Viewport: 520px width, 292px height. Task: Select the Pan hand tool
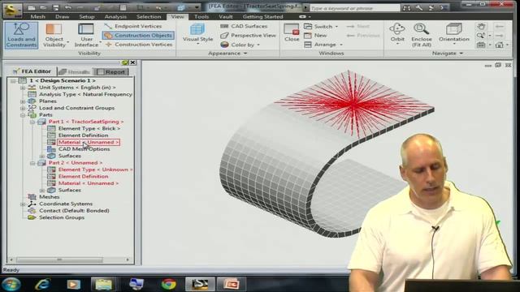481,26
